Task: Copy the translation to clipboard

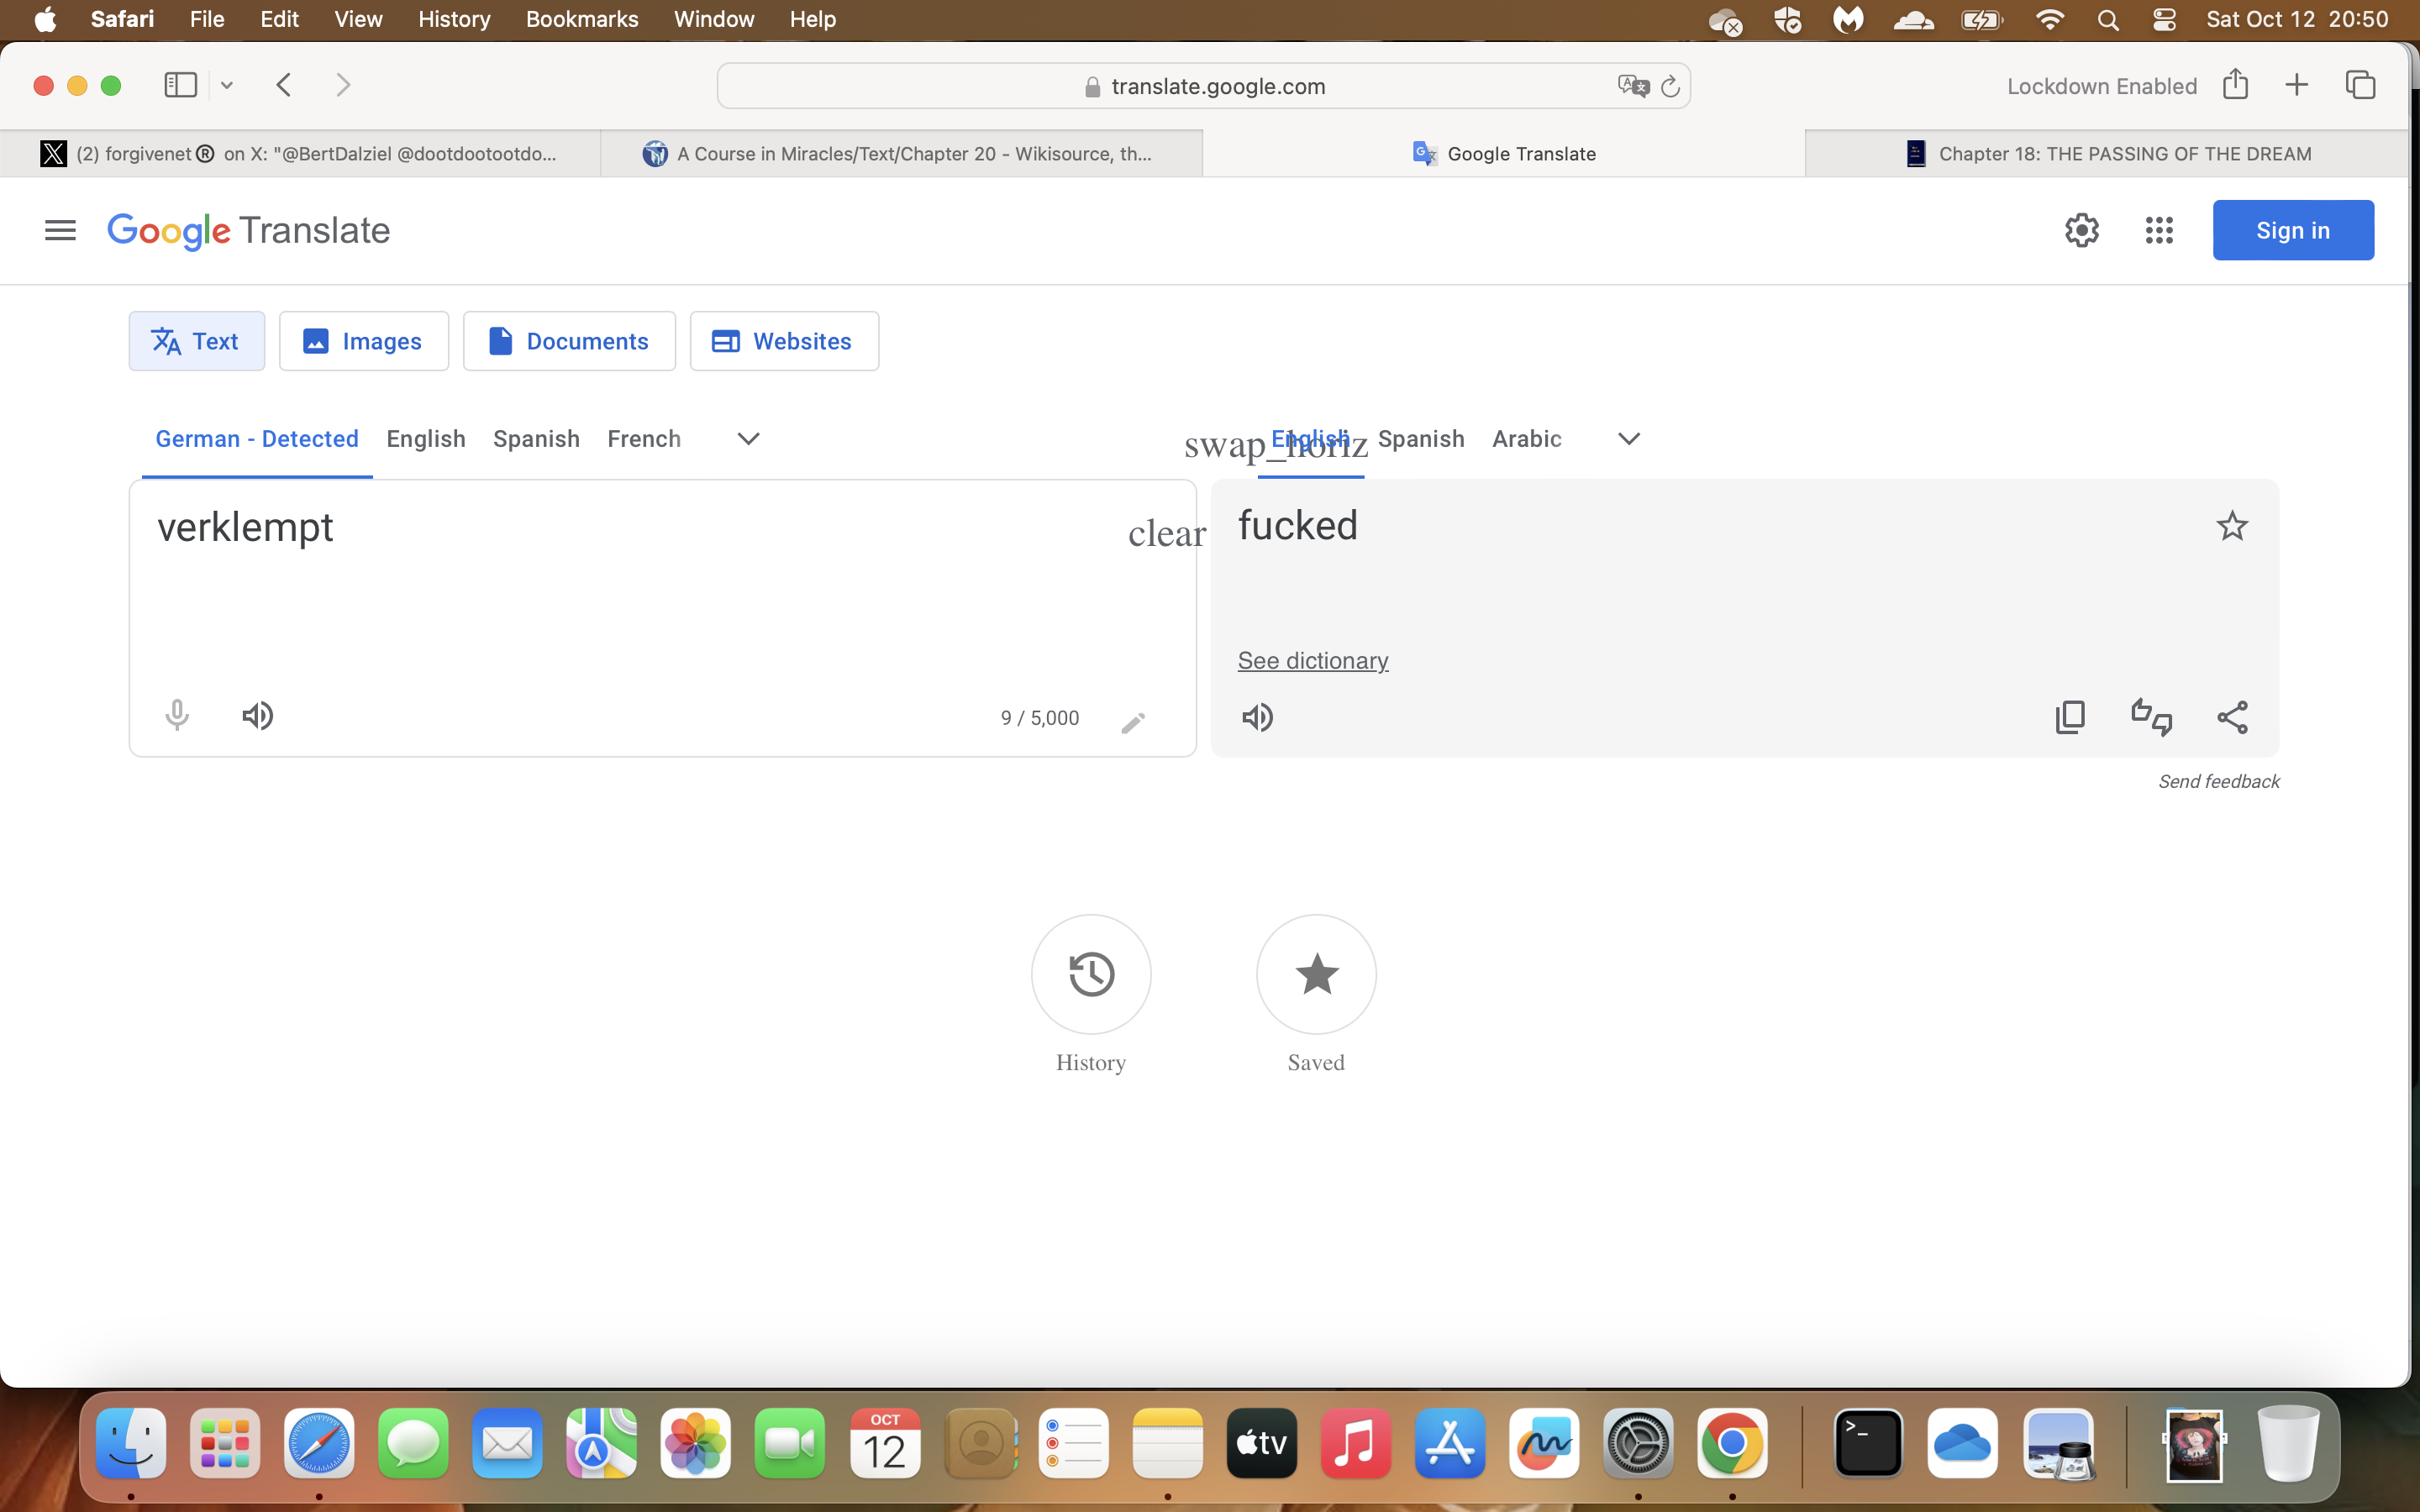Action: pyautogui.click(x=2070, y=717)
